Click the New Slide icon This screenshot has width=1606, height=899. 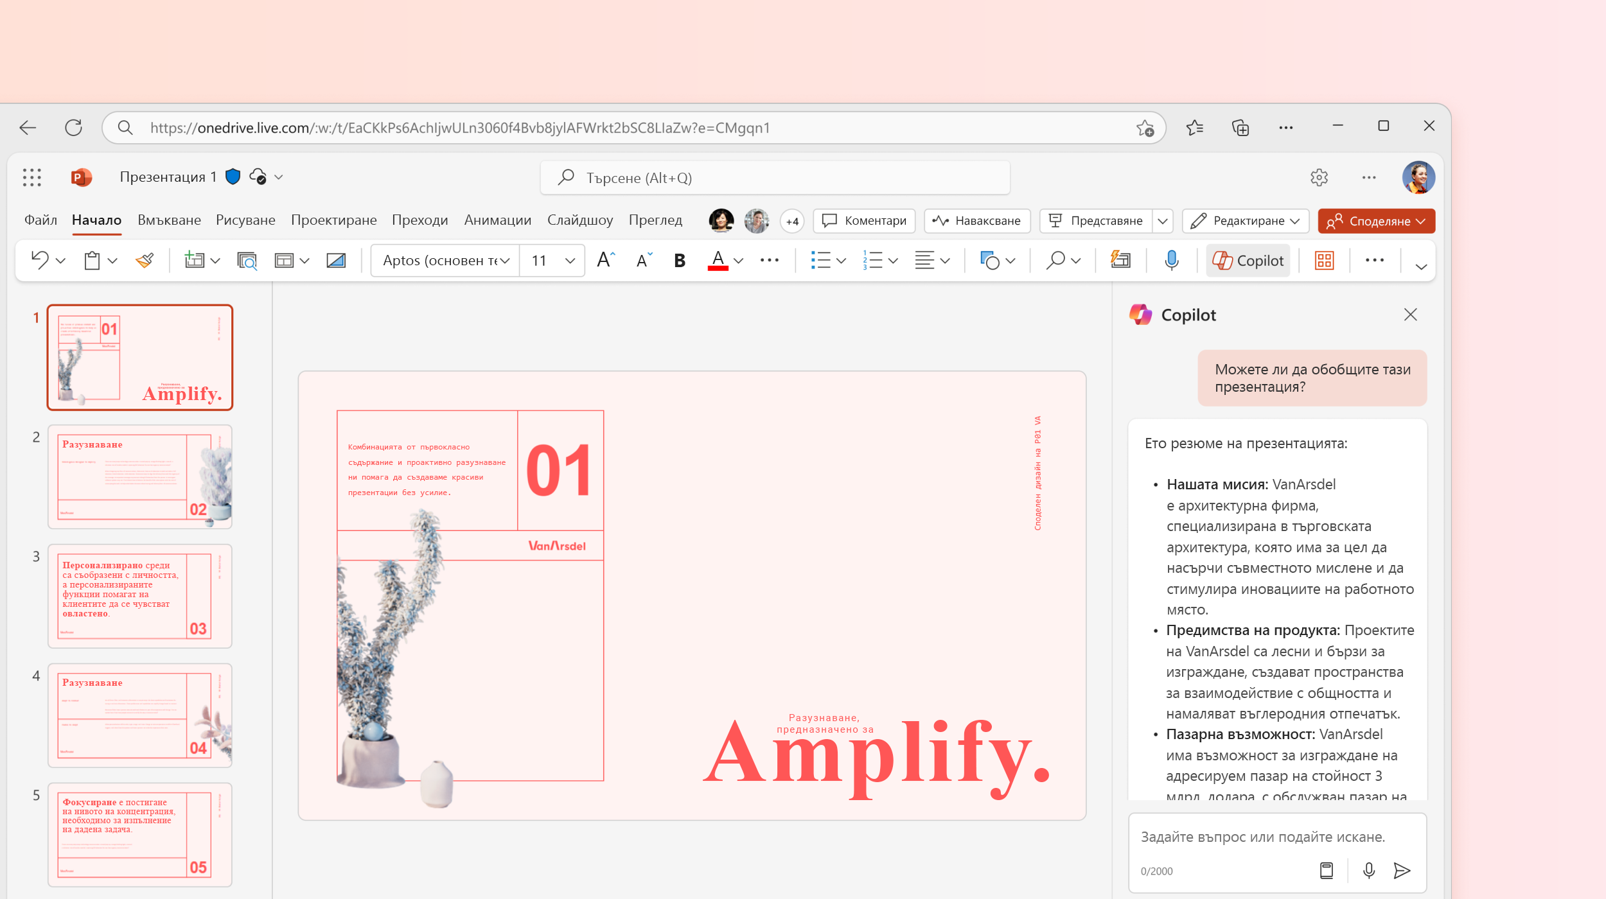click(194, 260)
